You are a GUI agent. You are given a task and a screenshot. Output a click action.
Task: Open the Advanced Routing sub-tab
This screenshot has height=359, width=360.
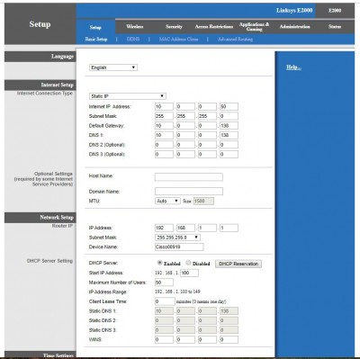pos(235,39)
